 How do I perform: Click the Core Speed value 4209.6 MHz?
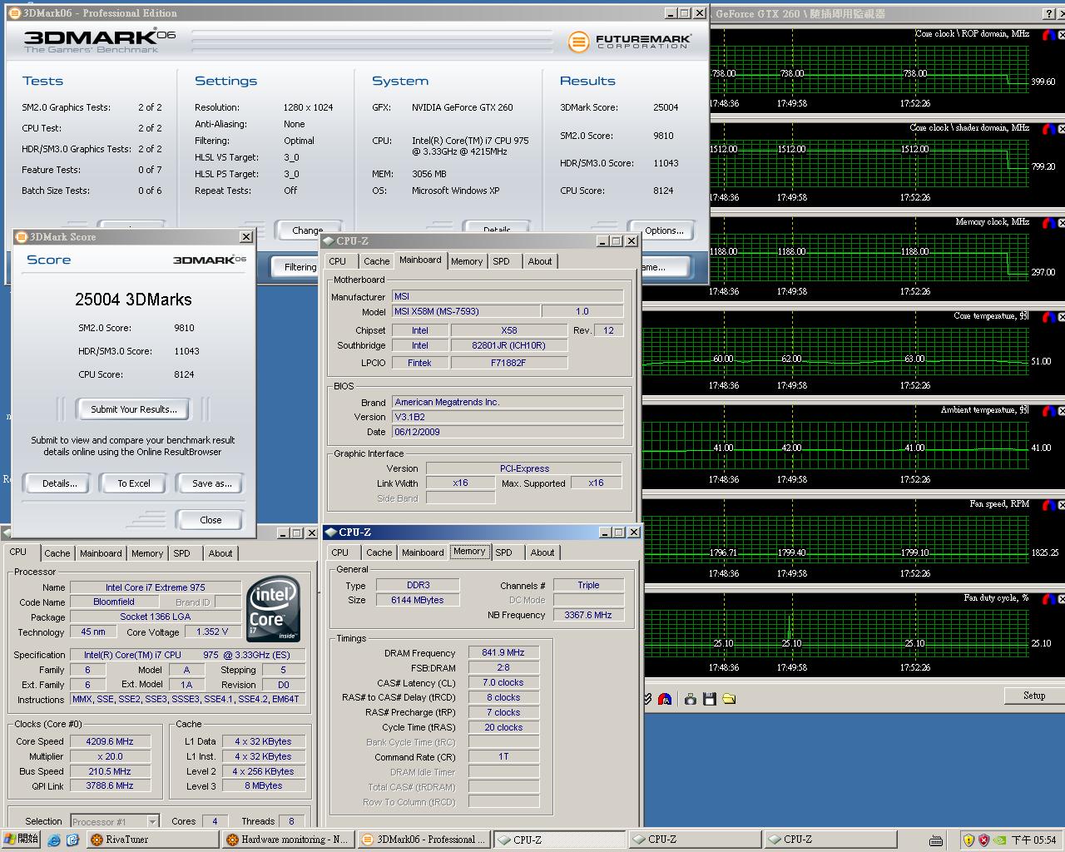coord(110,741)
